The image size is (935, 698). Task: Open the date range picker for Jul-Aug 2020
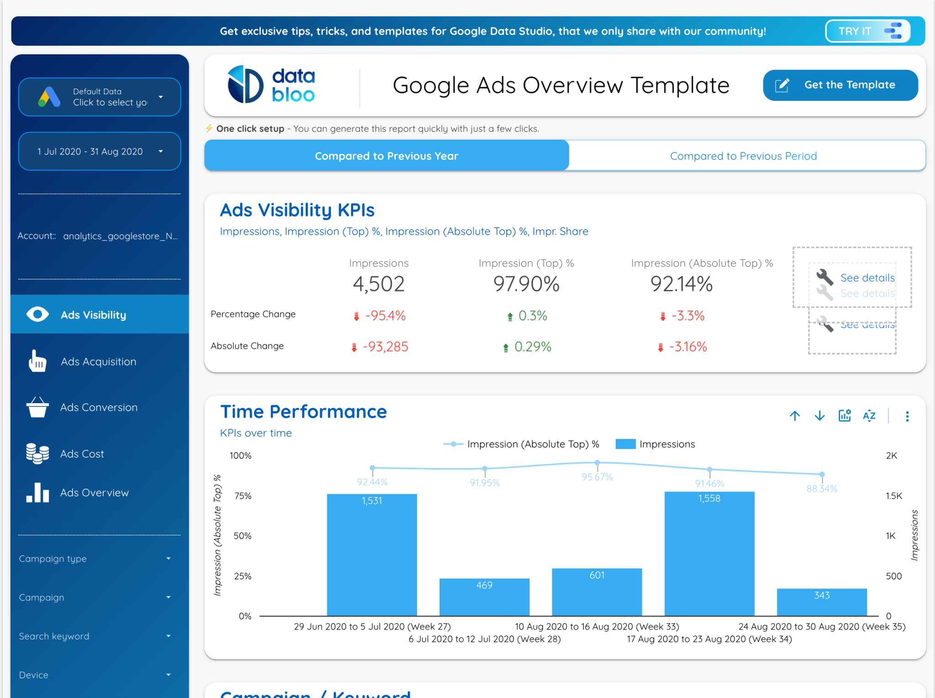(x=99, y=151)
